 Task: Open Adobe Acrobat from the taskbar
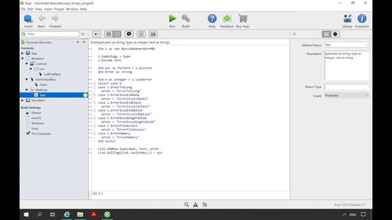[x=94, y=215]
